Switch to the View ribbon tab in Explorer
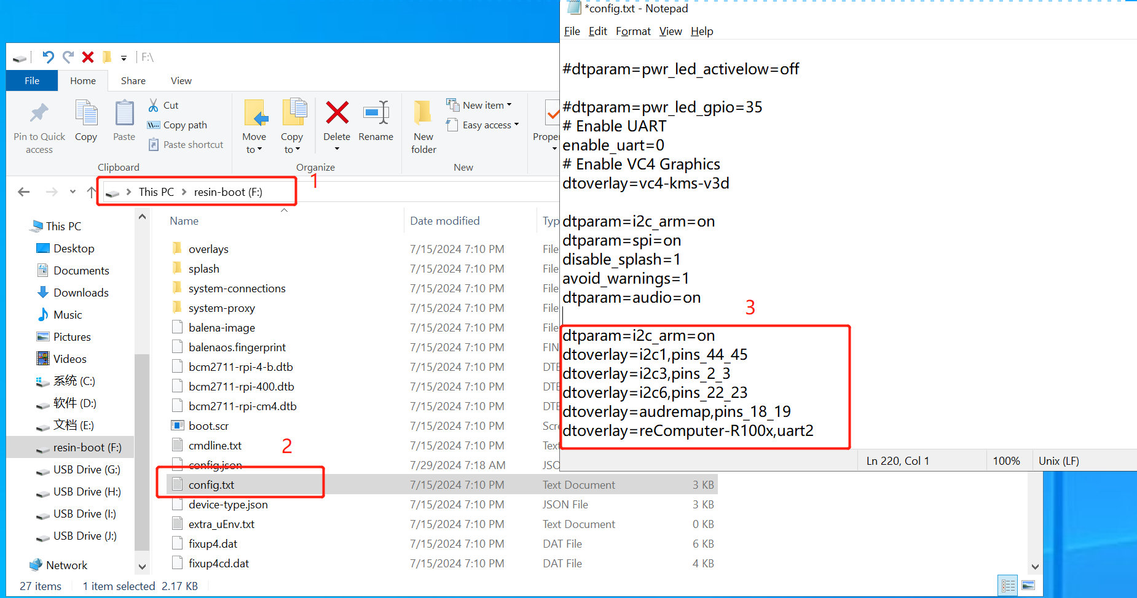Screen dimensions: 1137x598 181,81
